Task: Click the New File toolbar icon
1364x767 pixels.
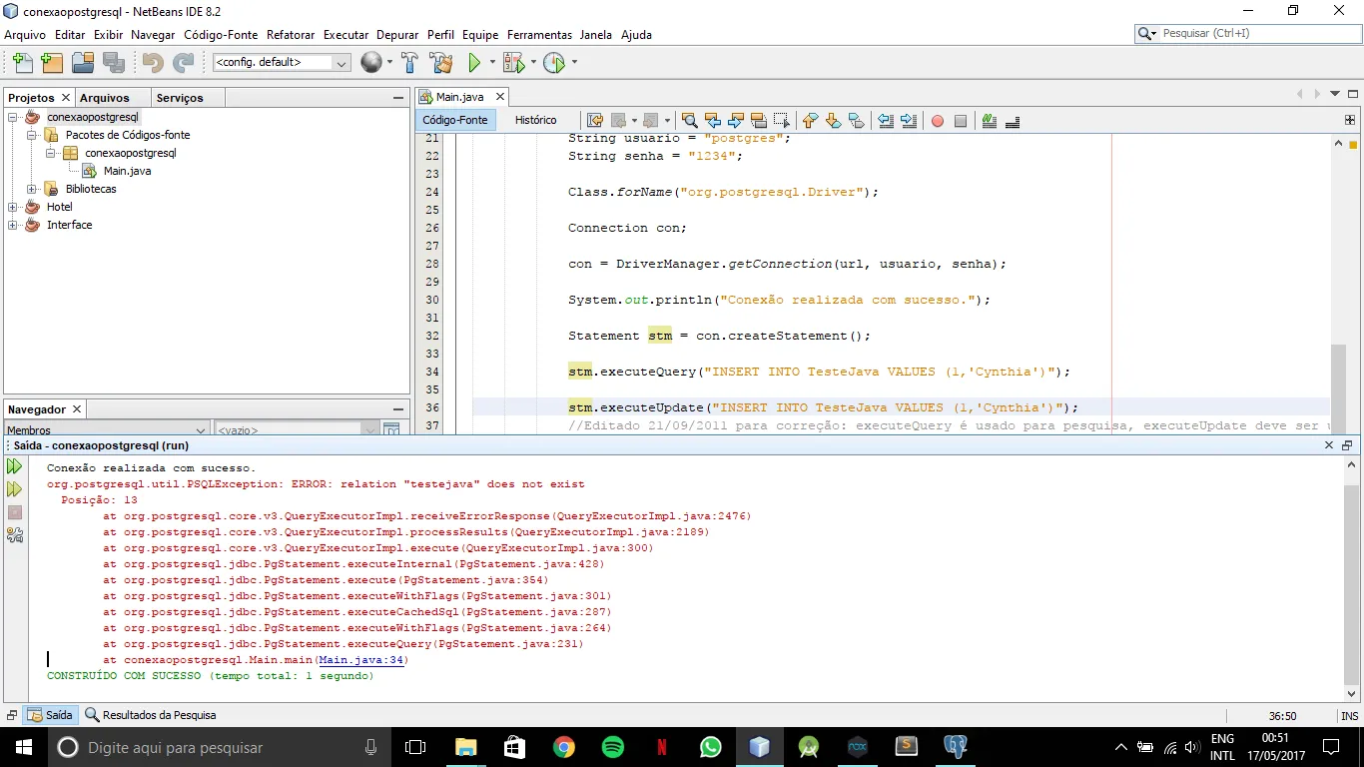Action: [x=21, y=63]
